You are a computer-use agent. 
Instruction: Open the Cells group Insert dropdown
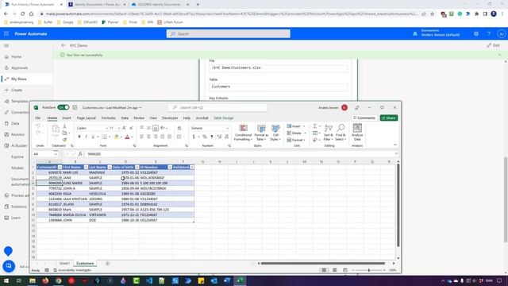coord(303,126)
